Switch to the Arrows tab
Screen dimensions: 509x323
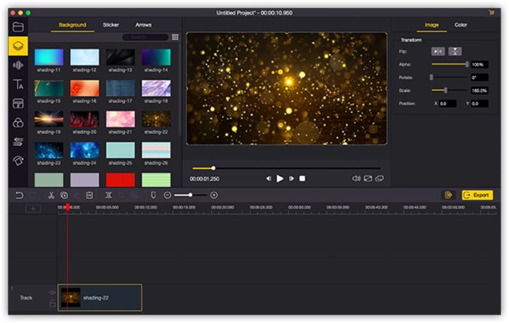pos(143,25)
